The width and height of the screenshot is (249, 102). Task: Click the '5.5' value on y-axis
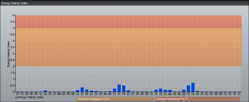[13, 22]
